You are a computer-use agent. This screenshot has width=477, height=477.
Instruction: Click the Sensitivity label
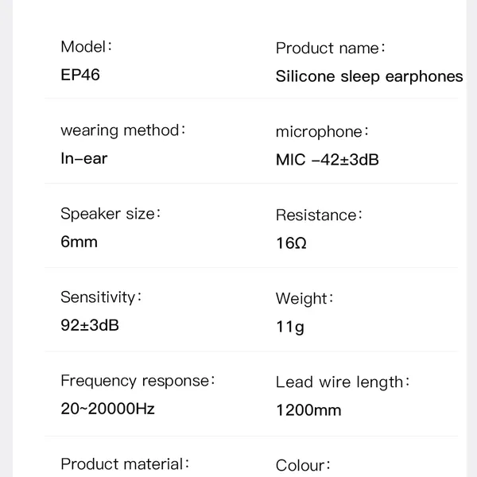pos(101,297)
